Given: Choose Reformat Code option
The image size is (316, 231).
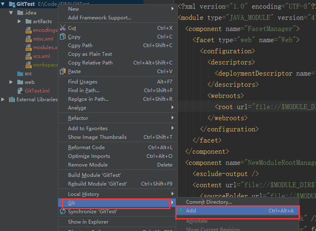Looking at the screenshot, I should (86, 148).
